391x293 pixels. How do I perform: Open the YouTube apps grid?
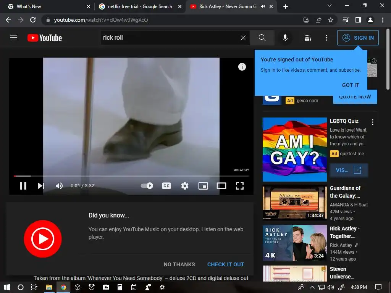pyautogui.click(x=308, y=38)
